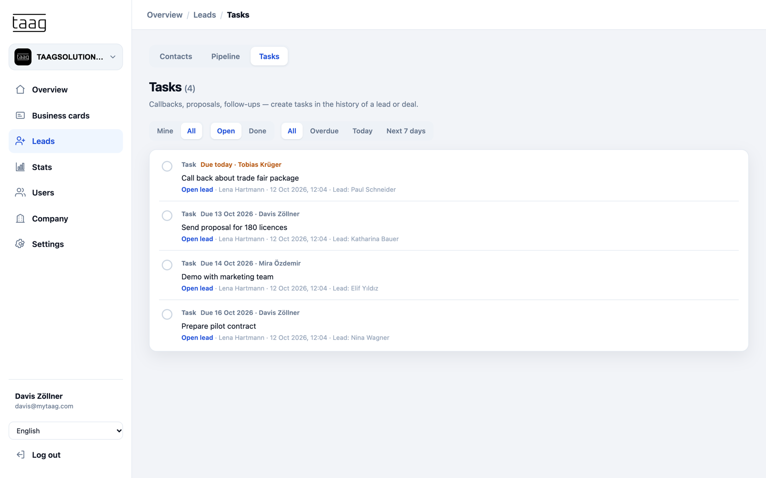766x478 pixels.
Task: Click the 'Prepare pilot contract' title
Action: (219, 326)
